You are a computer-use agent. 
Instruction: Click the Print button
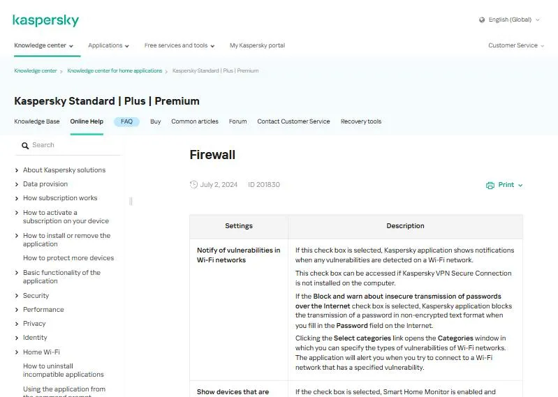pos(504,185)
